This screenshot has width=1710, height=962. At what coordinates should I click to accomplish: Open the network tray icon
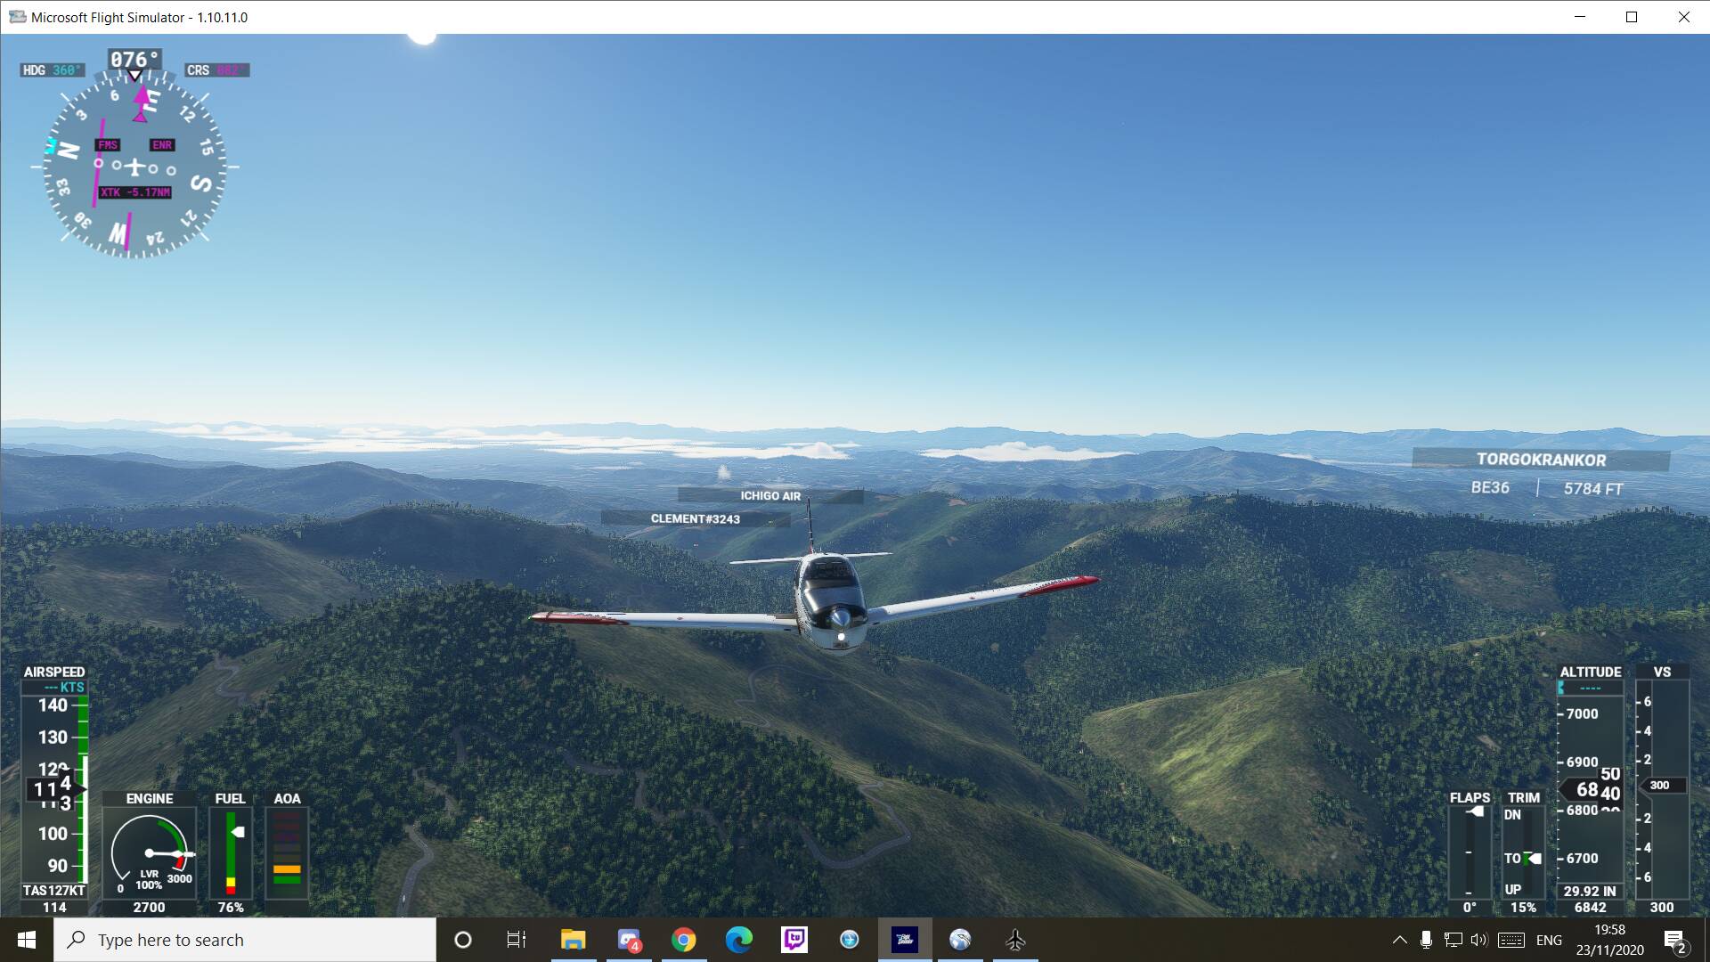tap(1453, 940)
